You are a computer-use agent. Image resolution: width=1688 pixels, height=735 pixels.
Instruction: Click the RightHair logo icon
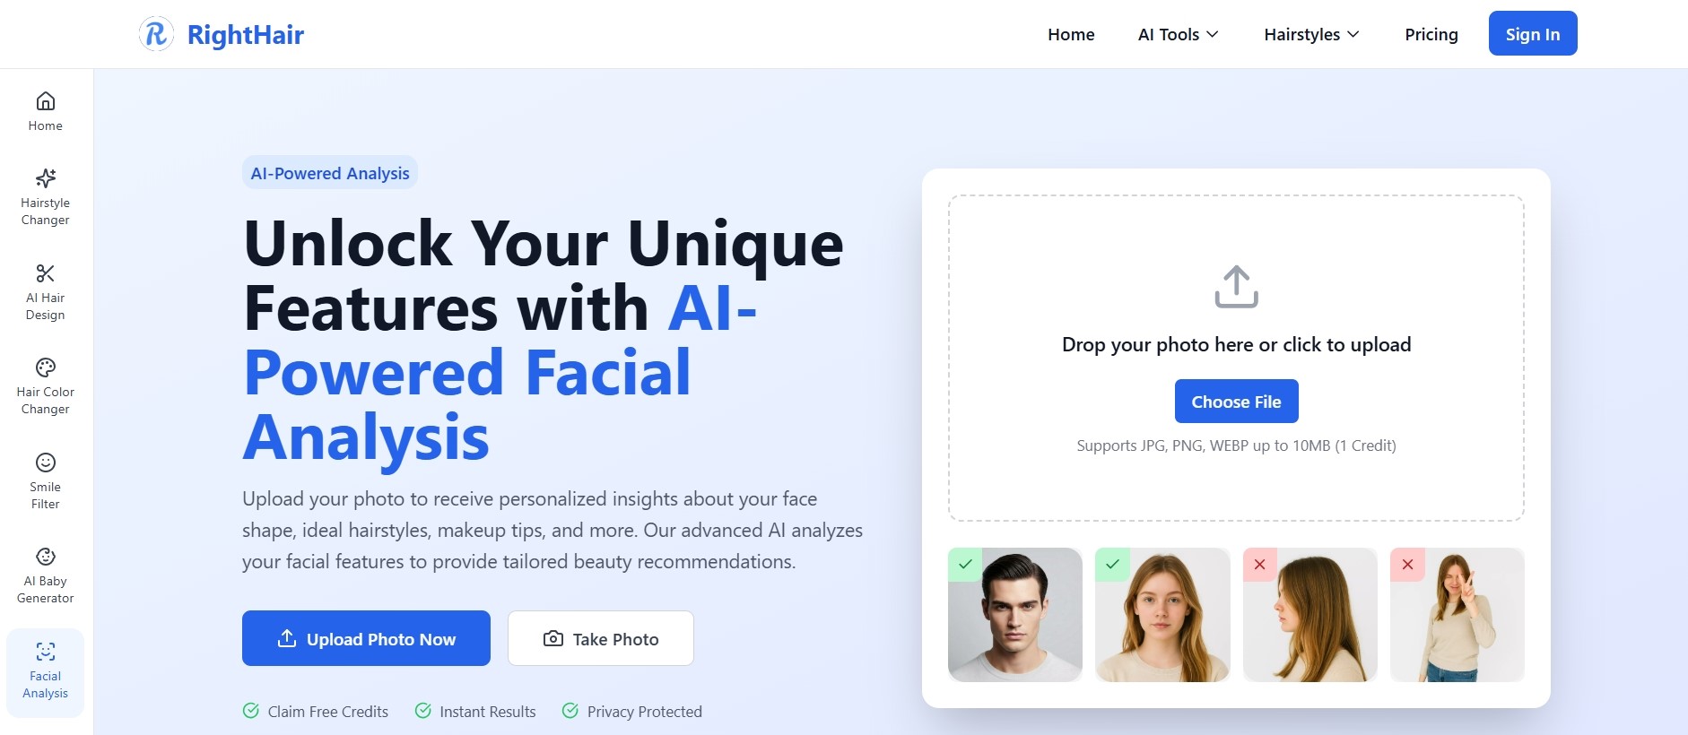tap(156, 34)
